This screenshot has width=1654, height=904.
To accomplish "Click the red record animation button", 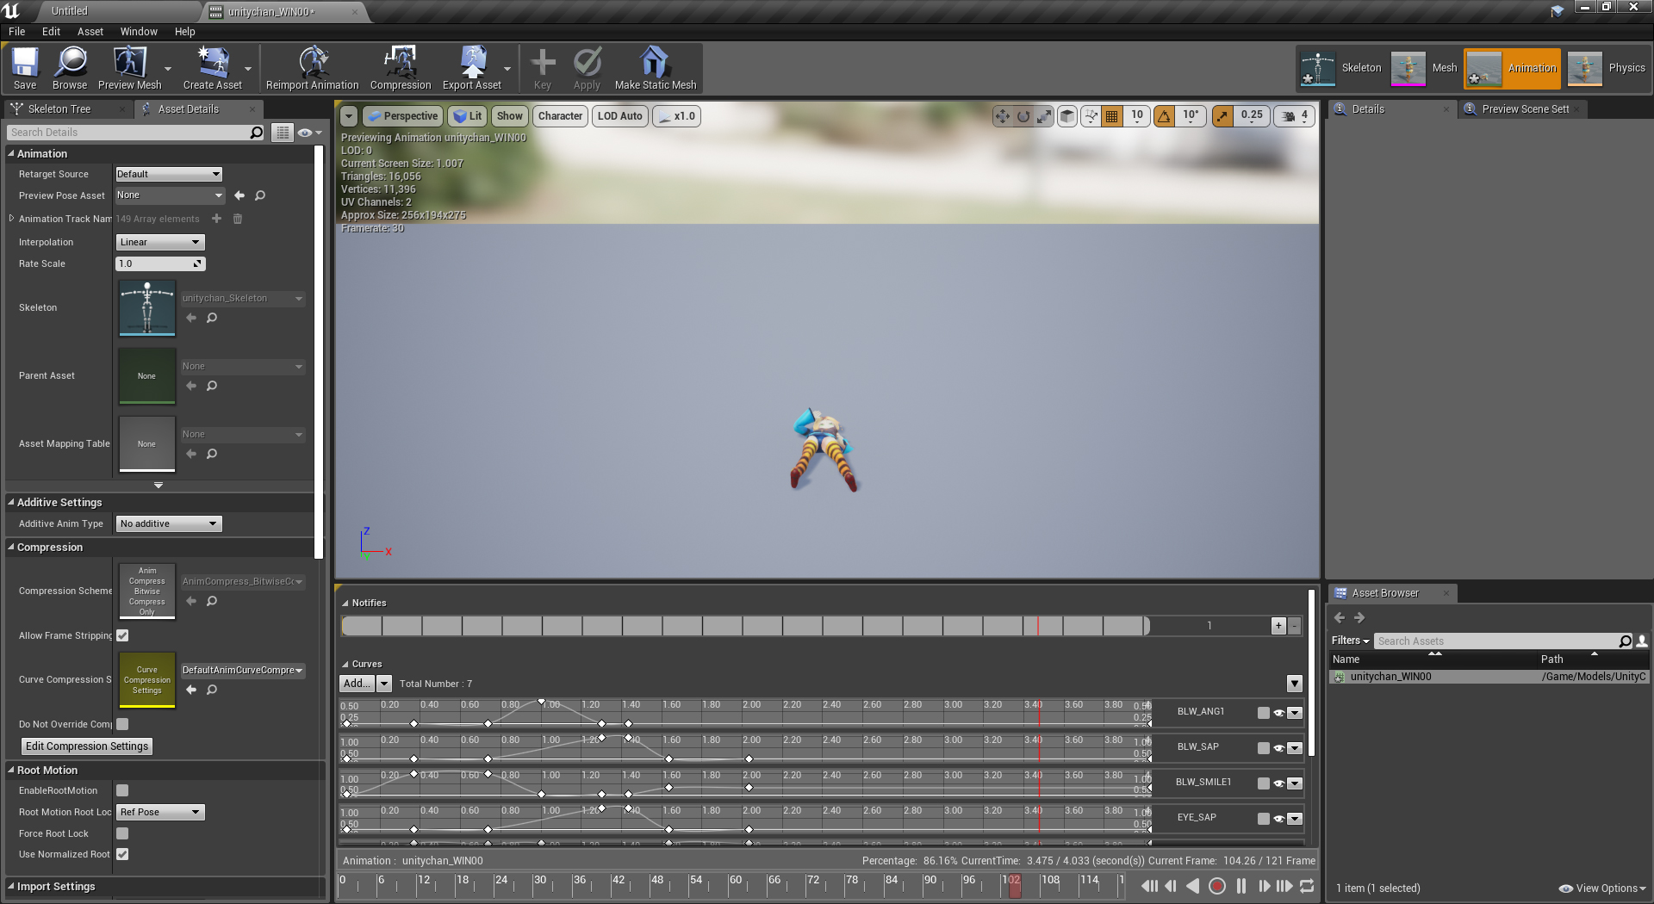I will (x=1217, y=886).
